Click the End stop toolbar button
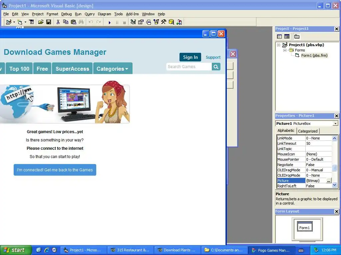 point(125,22)
